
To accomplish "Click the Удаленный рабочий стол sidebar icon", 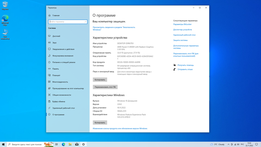I will coord(49,108).
